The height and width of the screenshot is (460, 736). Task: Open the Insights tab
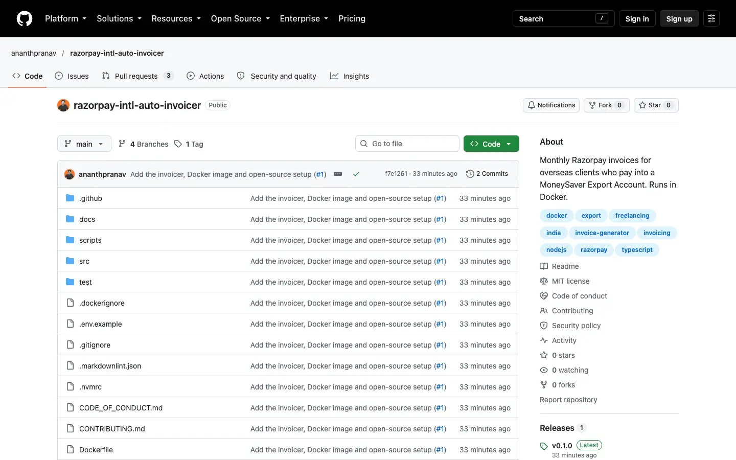coord(350,76)
